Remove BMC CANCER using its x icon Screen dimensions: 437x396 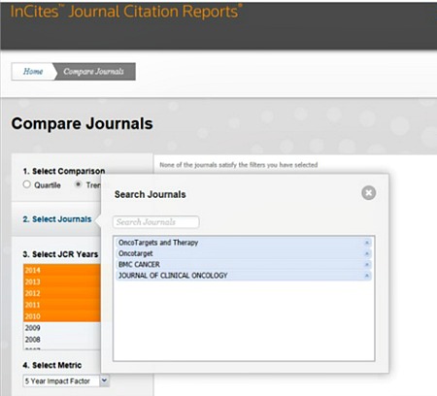pos(367,265)
